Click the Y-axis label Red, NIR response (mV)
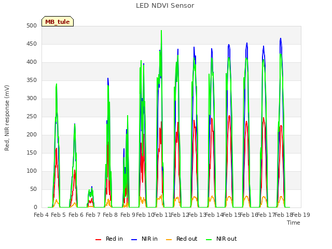This screenshot has height=249, width=332. coord(7,118)
